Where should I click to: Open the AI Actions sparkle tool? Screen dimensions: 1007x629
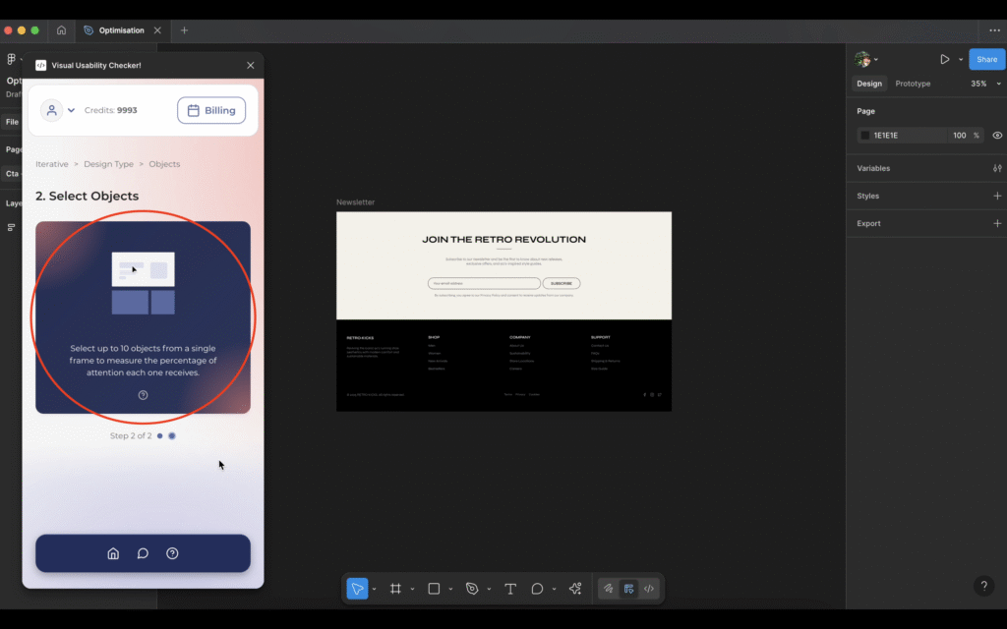click(575, 589)
